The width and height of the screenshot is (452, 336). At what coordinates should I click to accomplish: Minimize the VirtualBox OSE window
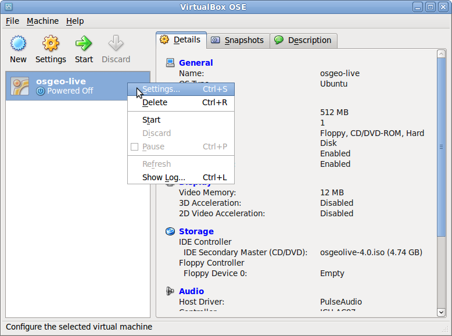[417, 7]
